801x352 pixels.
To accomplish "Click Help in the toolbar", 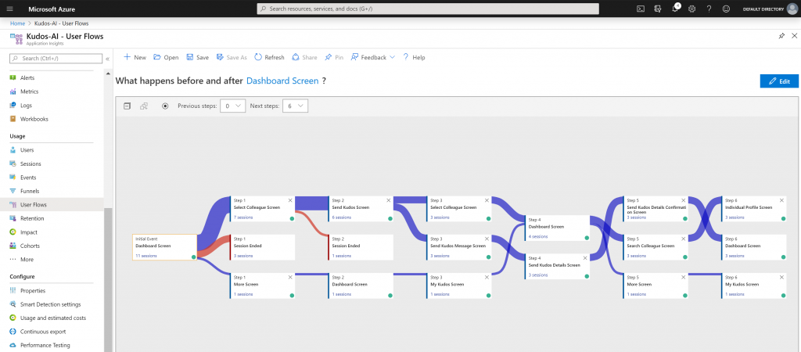I will (x=414, y=57).
